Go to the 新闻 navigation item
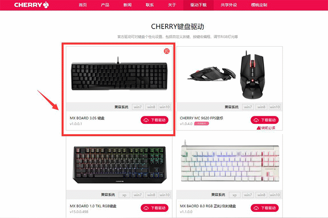Viewport: 328px width, 218px height. point(128,5)
